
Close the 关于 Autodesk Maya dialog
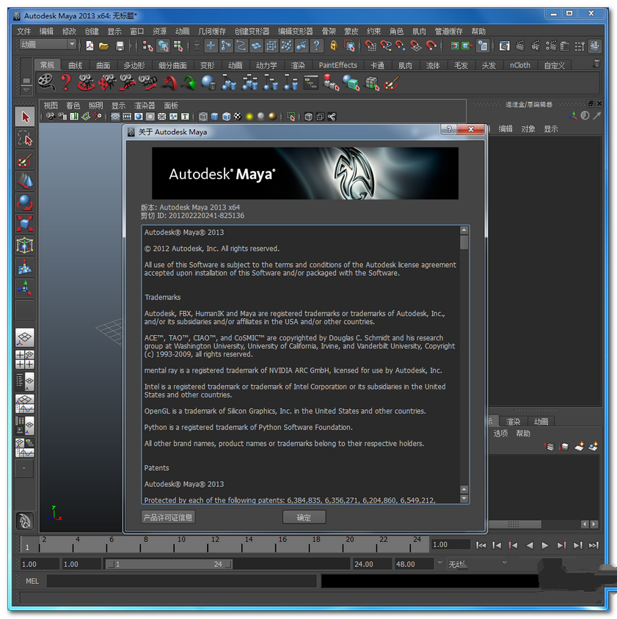(471, 129)
